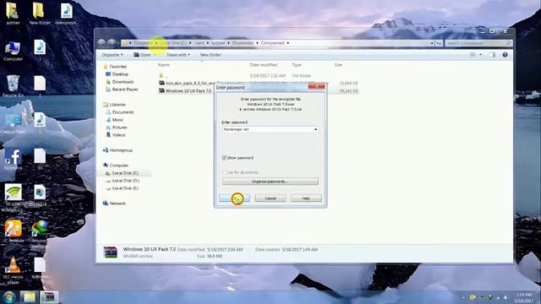Open the Share with menu
Viewport: 541px width, 304px height.
(x=178, y=55)
